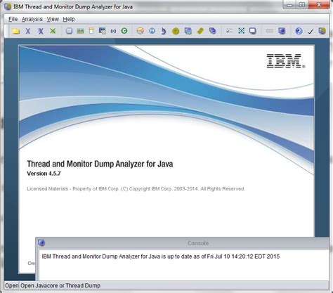
Task: Click the options checklist toolbar icon
Action: (229, 31)
